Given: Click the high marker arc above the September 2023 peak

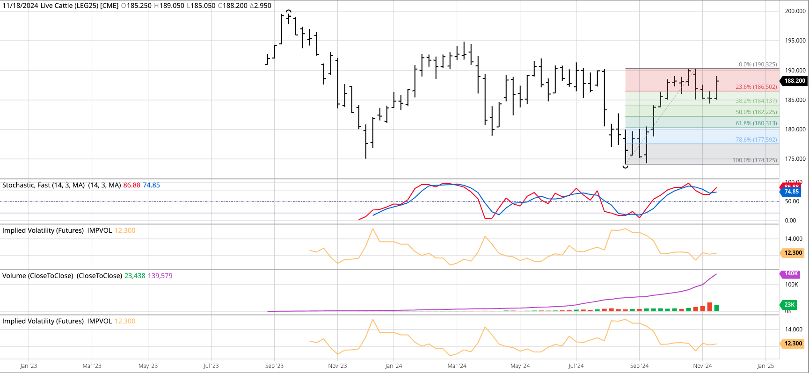Looking at the screenshot, I should click(x=289, y=11).
